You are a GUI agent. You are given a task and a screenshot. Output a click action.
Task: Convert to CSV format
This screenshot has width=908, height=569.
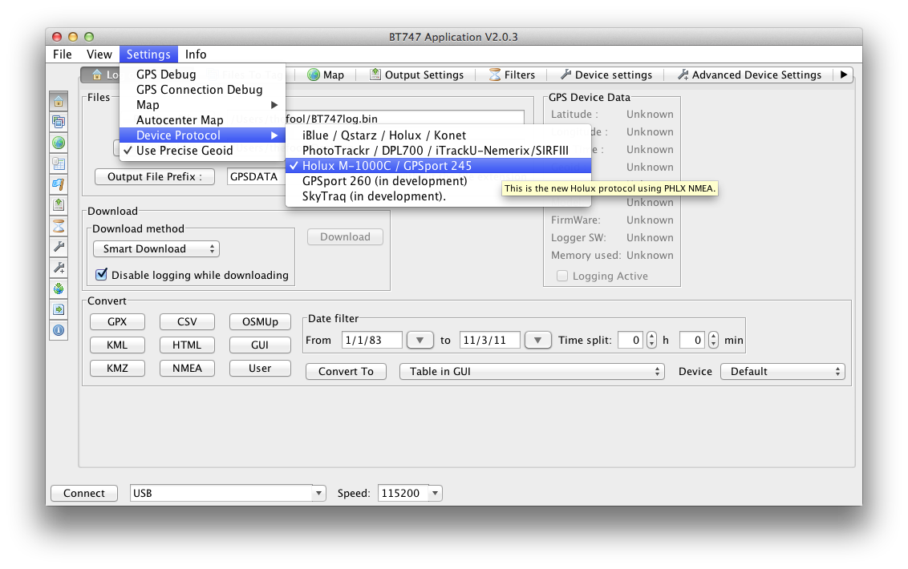tap(187, 322)
